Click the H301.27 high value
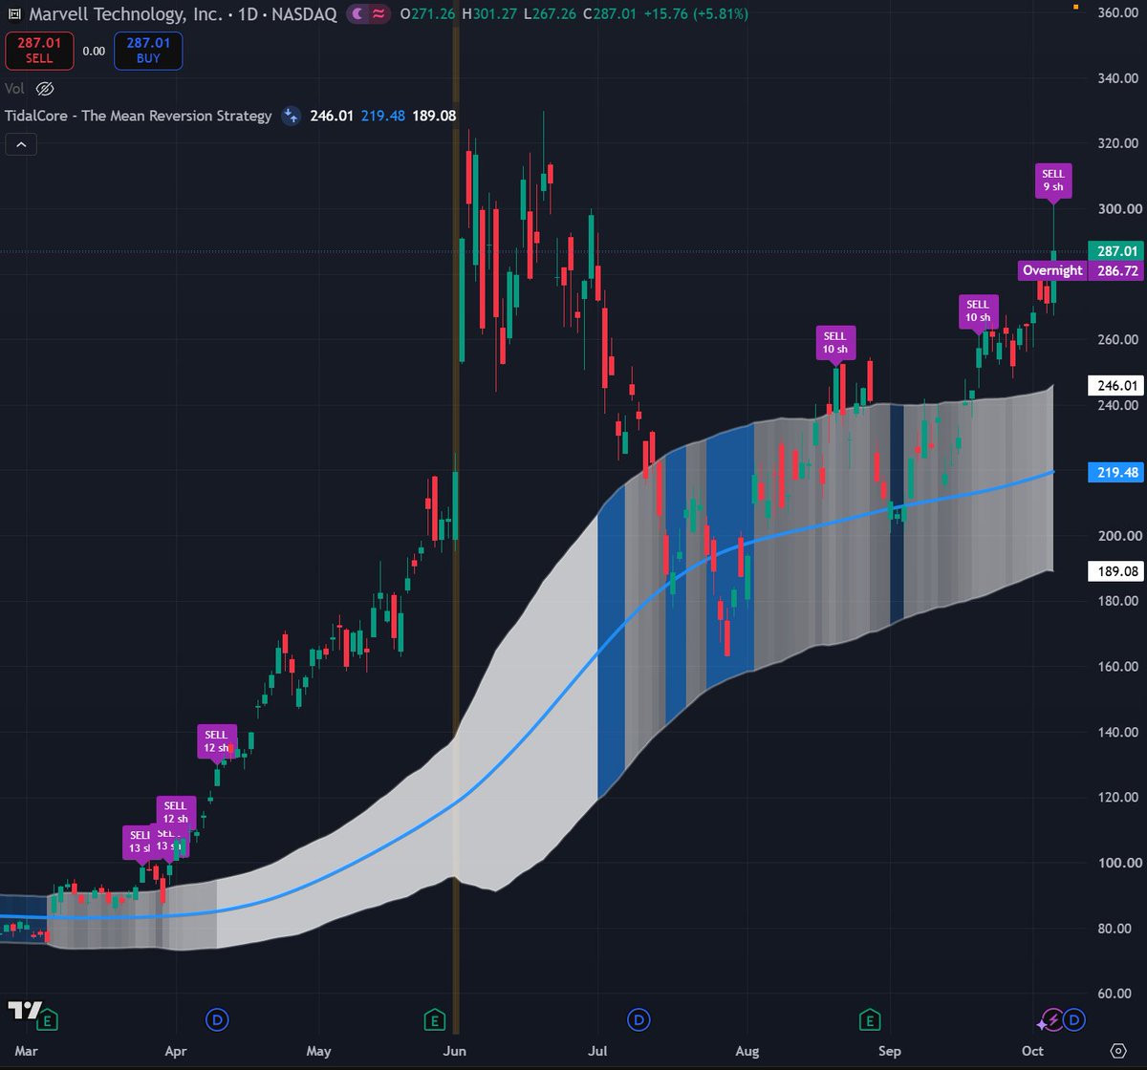Screen dimensions: 1147x1070 click(x=489, y=14)
